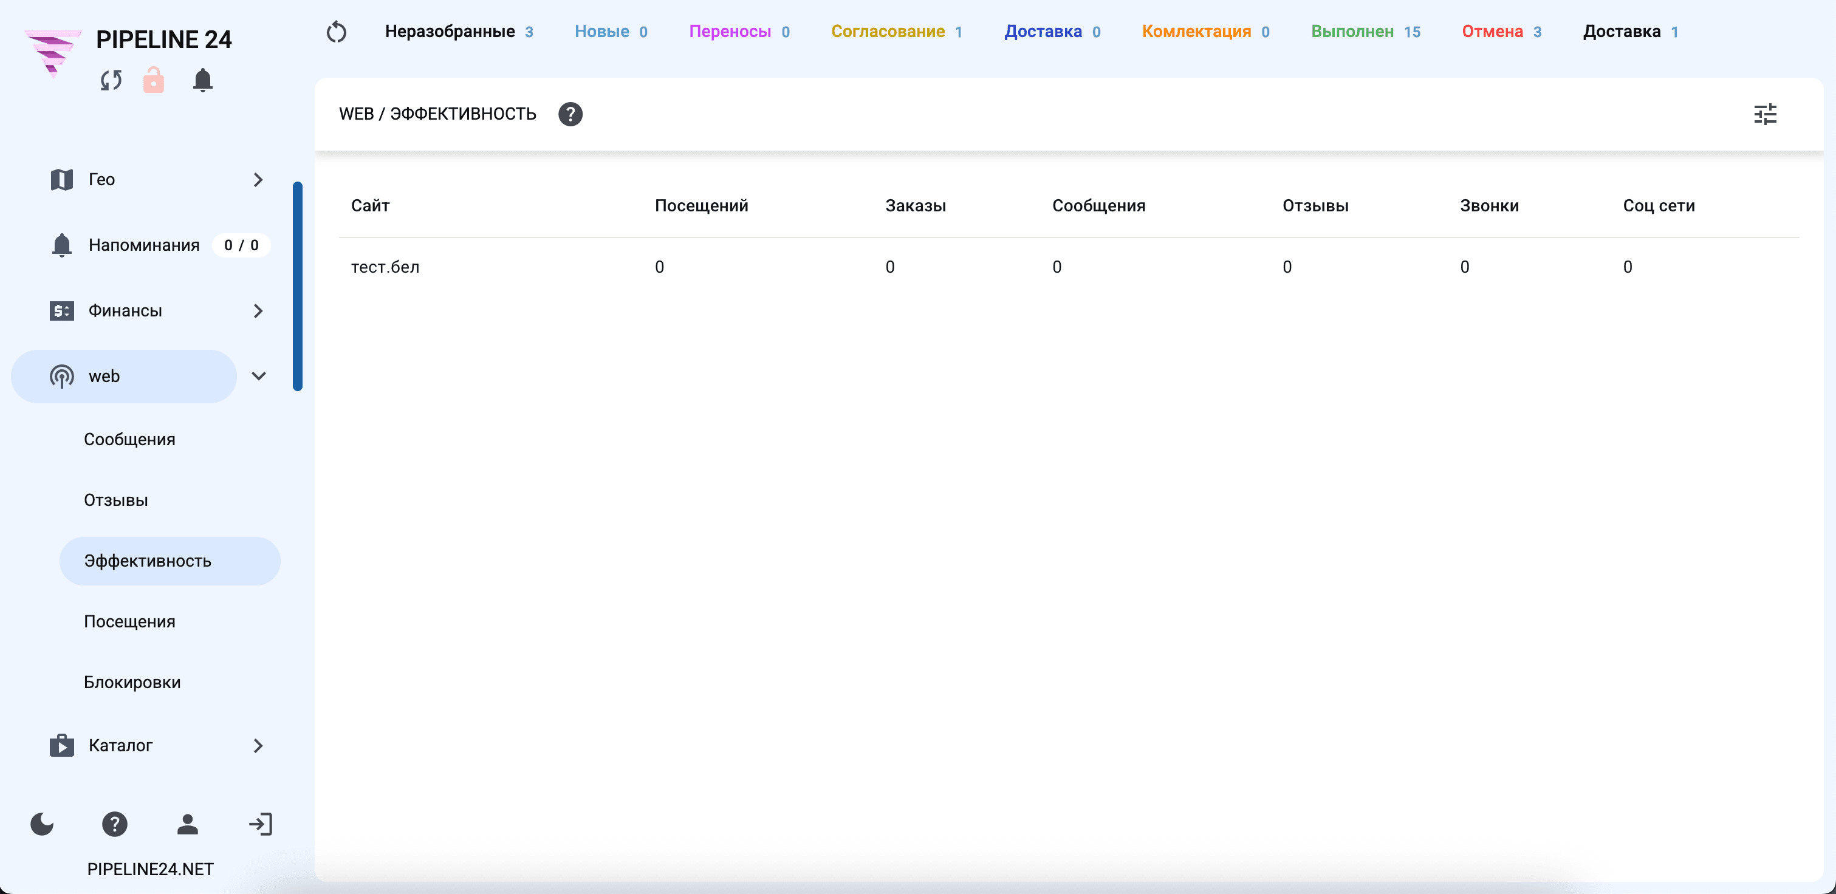Switch to the Переносы status tab

[x=739, y=32]
